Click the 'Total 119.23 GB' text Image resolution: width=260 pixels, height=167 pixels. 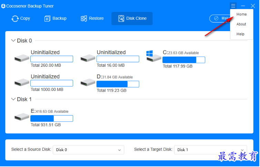point(112,91)
